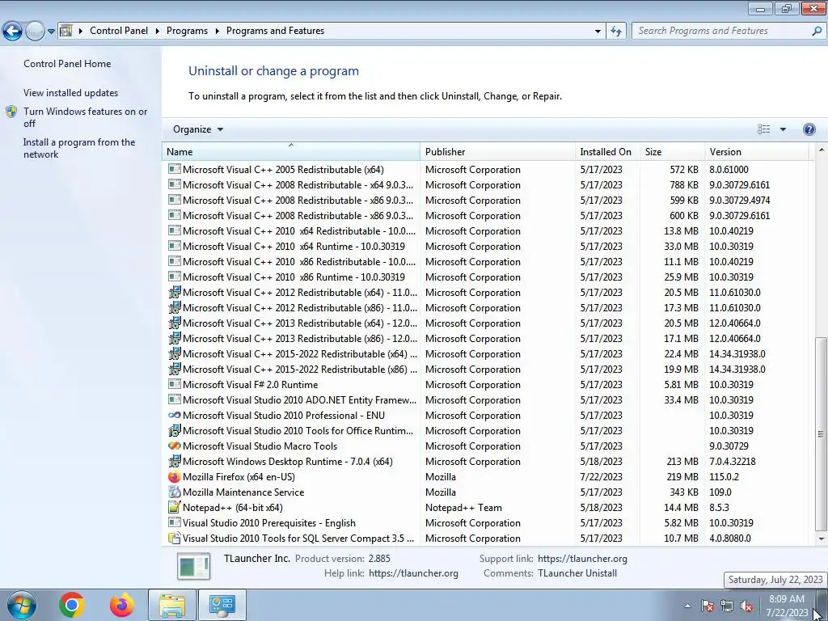
Task: Select Visual C++ 2013 Redistributable (x86) icon
Action: click(x=174, y=338)
